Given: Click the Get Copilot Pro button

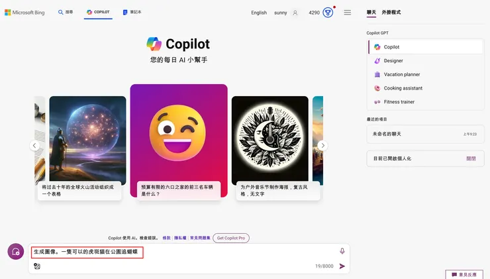Looking at the screenshot, I should [x=231, y=238].
